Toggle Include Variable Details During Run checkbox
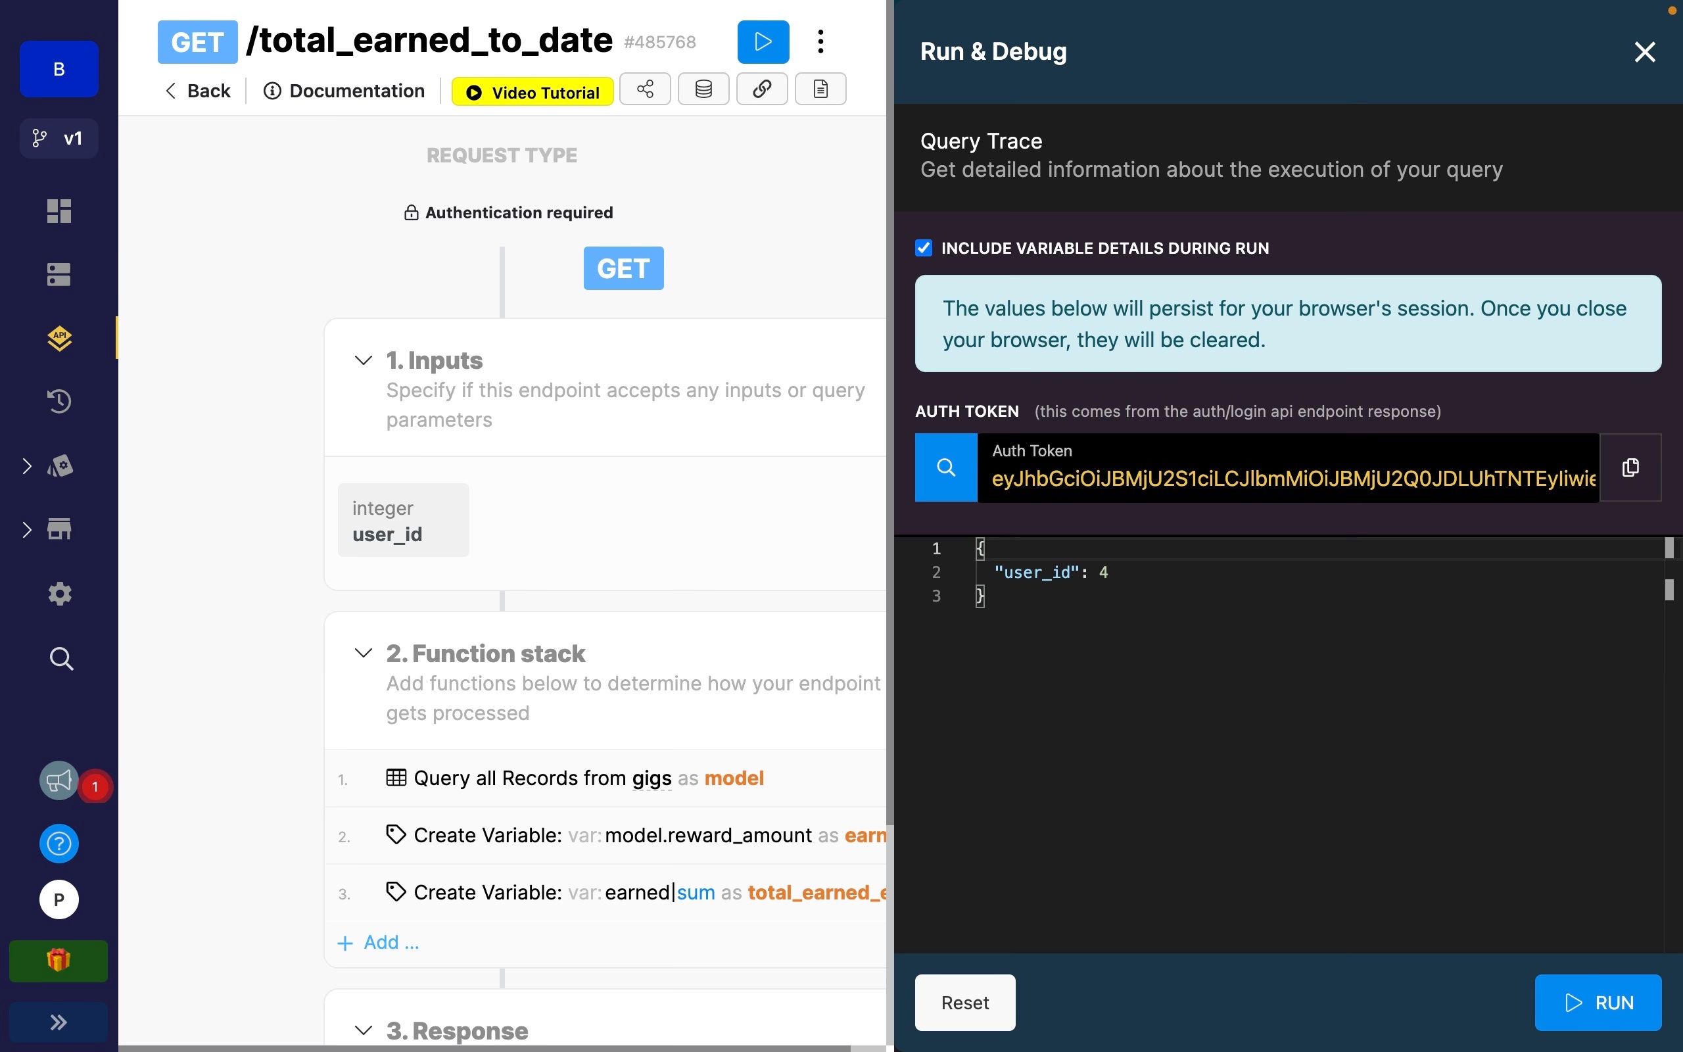Image resolution: width=1683 pixels, height=1052 pixels. coord(924,249)
